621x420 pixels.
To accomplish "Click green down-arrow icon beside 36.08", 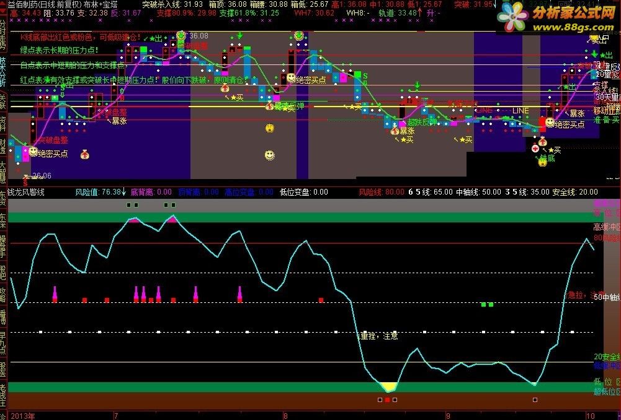I will [181, 35].
